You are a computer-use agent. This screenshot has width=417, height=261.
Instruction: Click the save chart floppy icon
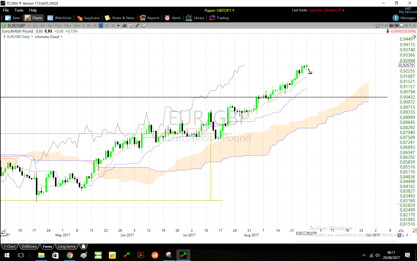402,26
